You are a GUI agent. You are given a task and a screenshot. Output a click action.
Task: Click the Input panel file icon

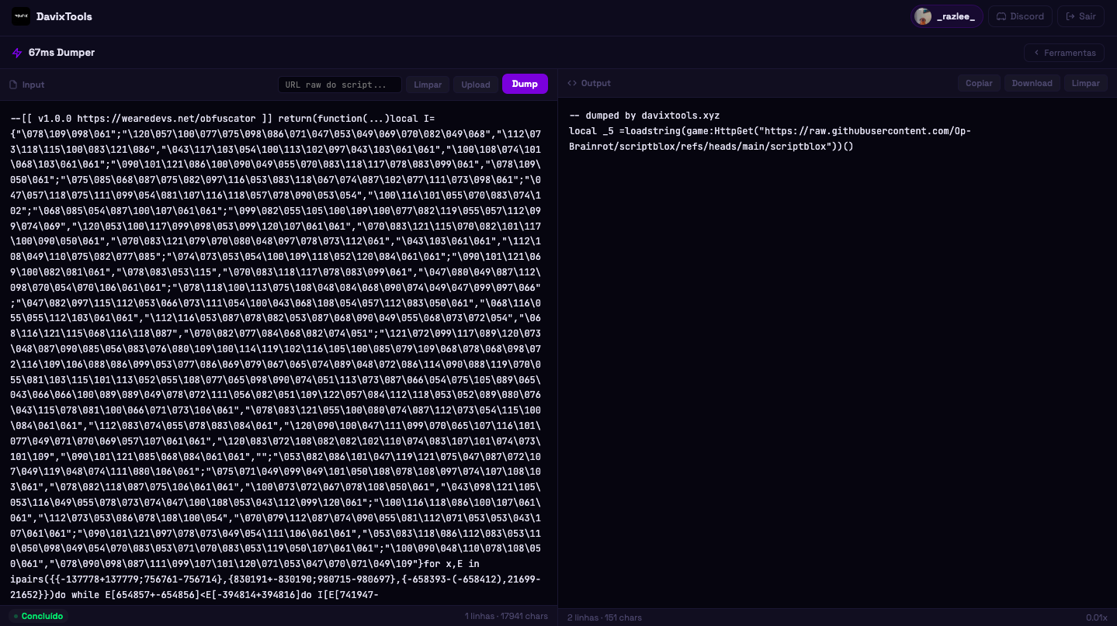tap(13, 85)
